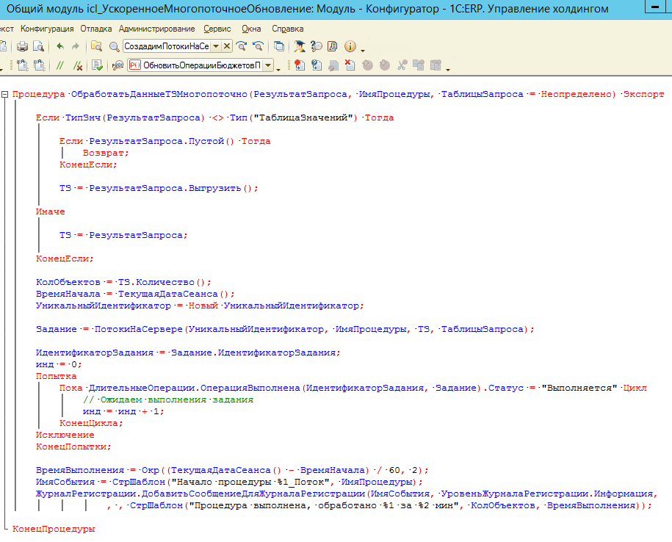Viewport: 672px width, 542px height.
Task: Click the Возврат; statement
Action: tap(106, 153)
